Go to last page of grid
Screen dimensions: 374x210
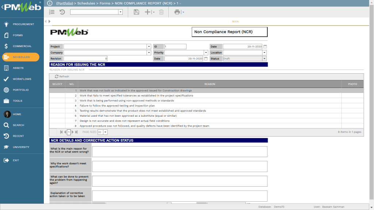click(76, 132)
